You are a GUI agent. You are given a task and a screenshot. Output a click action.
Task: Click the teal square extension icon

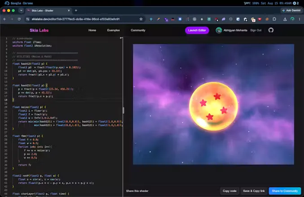(x=209, y=19)
